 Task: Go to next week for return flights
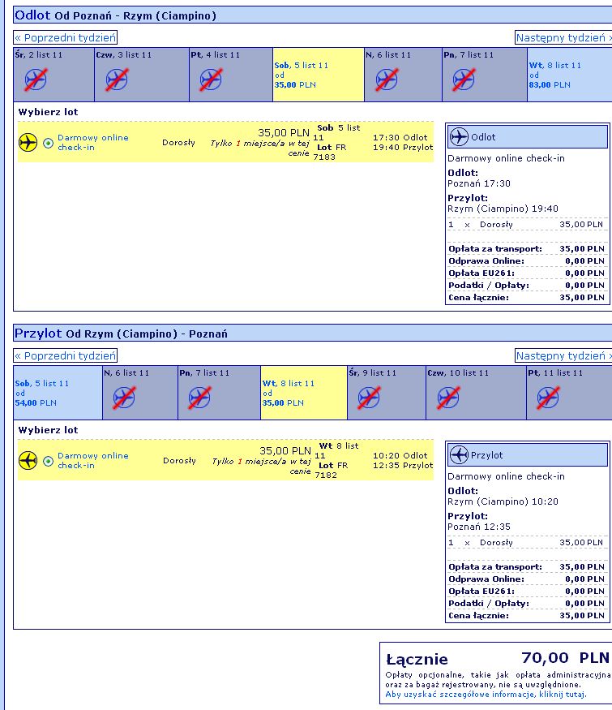pyautogui.click(x=563, y=355)
